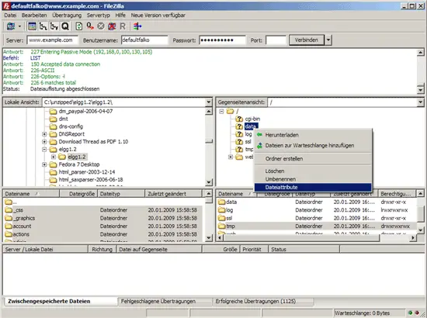Expand Download Thread as PDF 1.10 folder
Screen dimensions: 427x318
tap(44, 142)
